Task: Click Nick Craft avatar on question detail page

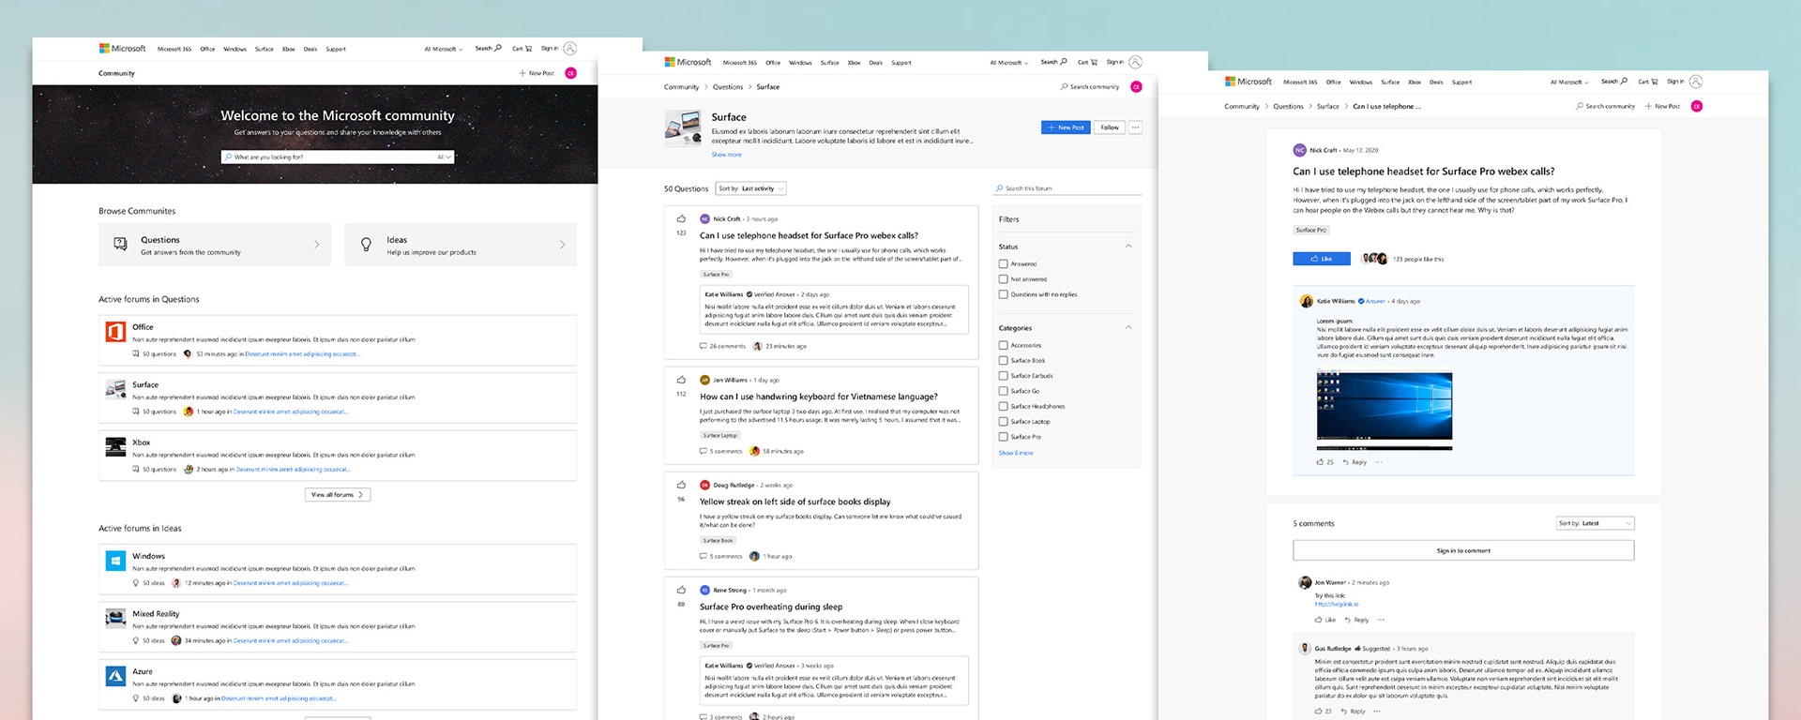Action: (x=1299, y=150)
